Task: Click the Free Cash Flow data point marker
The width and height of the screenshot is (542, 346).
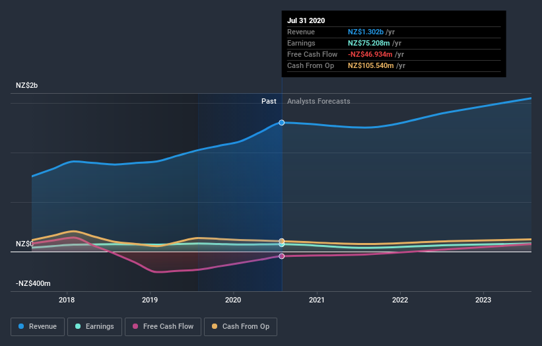Action: (x=282, y=256)
